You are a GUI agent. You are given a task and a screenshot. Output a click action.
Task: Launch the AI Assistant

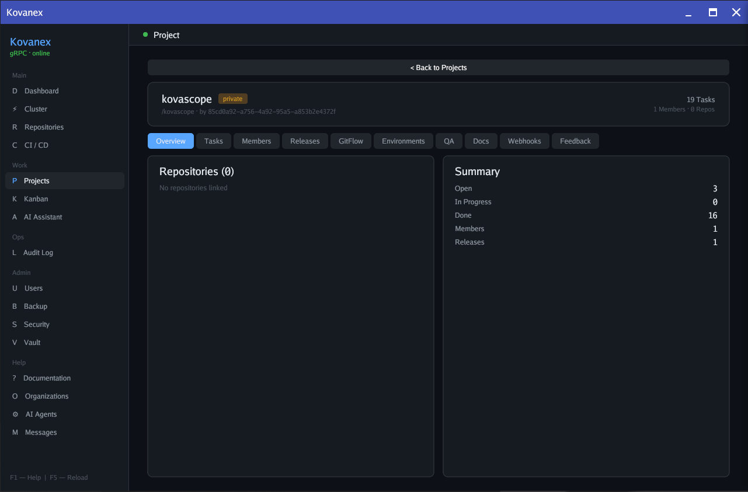coord(43,217)
